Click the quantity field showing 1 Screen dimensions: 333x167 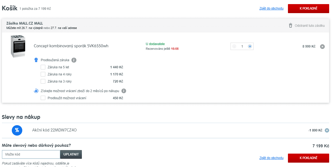click(242, 46)
